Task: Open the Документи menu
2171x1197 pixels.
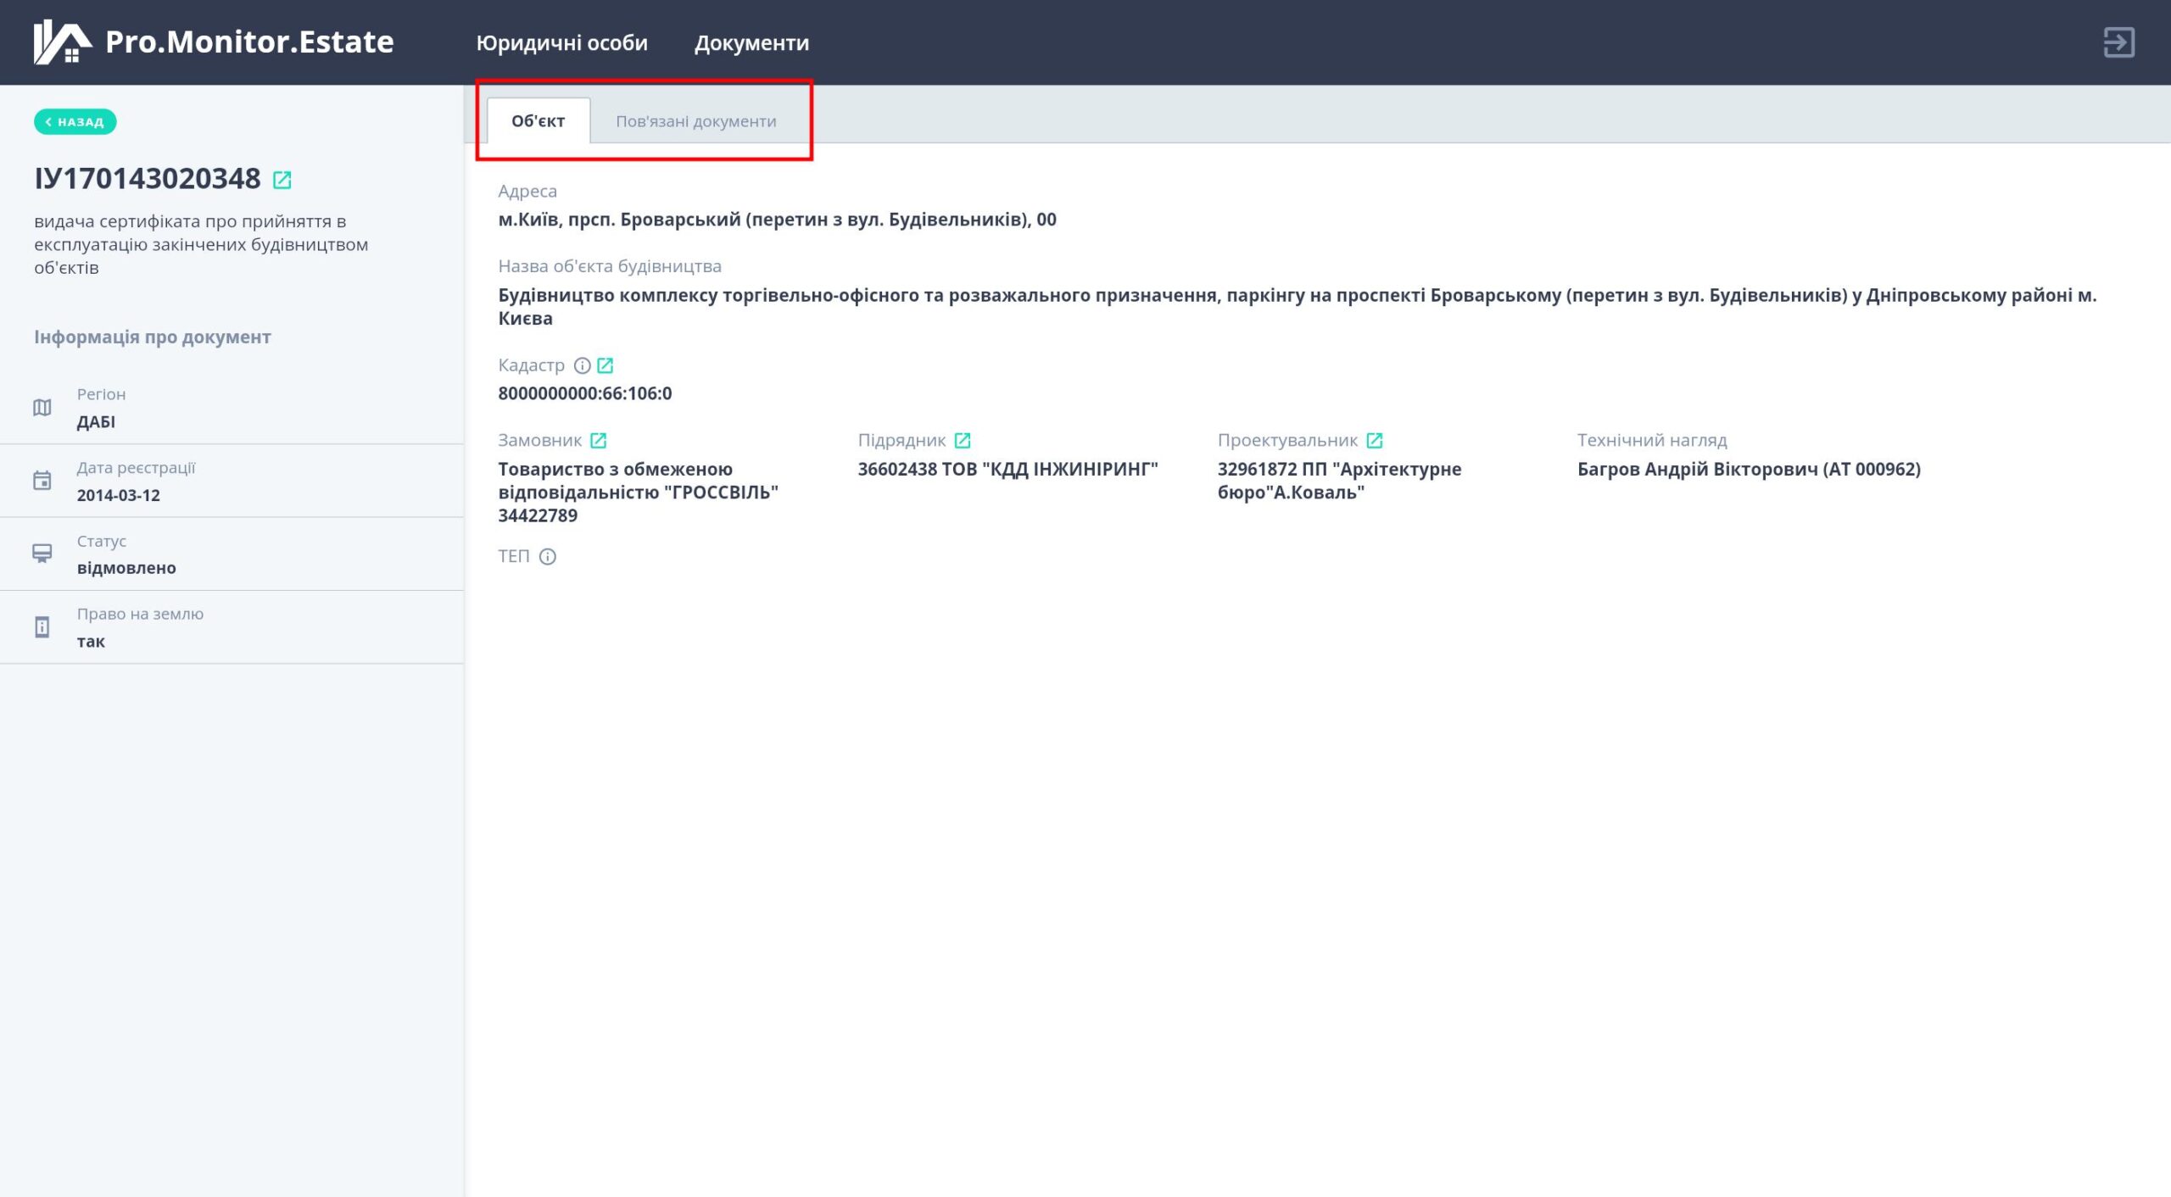Action: point(752,42)
